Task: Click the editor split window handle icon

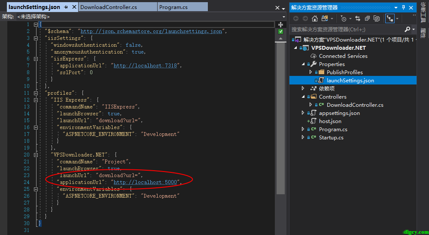Action: click(x=280, y=24)
